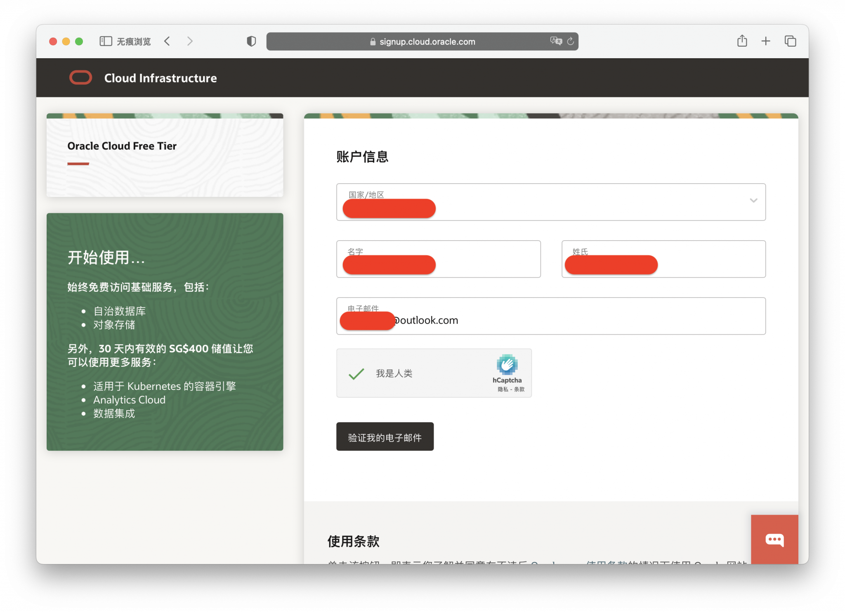The image size is (845, 612).
Task: Click the Oracle logo in header
Action: pyautogui.click(x=80, y=78)
